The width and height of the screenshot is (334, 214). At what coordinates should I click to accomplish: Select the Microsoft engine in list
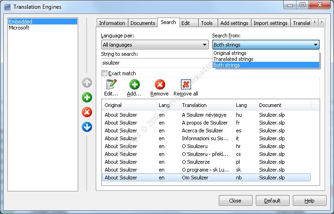pos(43,28)
